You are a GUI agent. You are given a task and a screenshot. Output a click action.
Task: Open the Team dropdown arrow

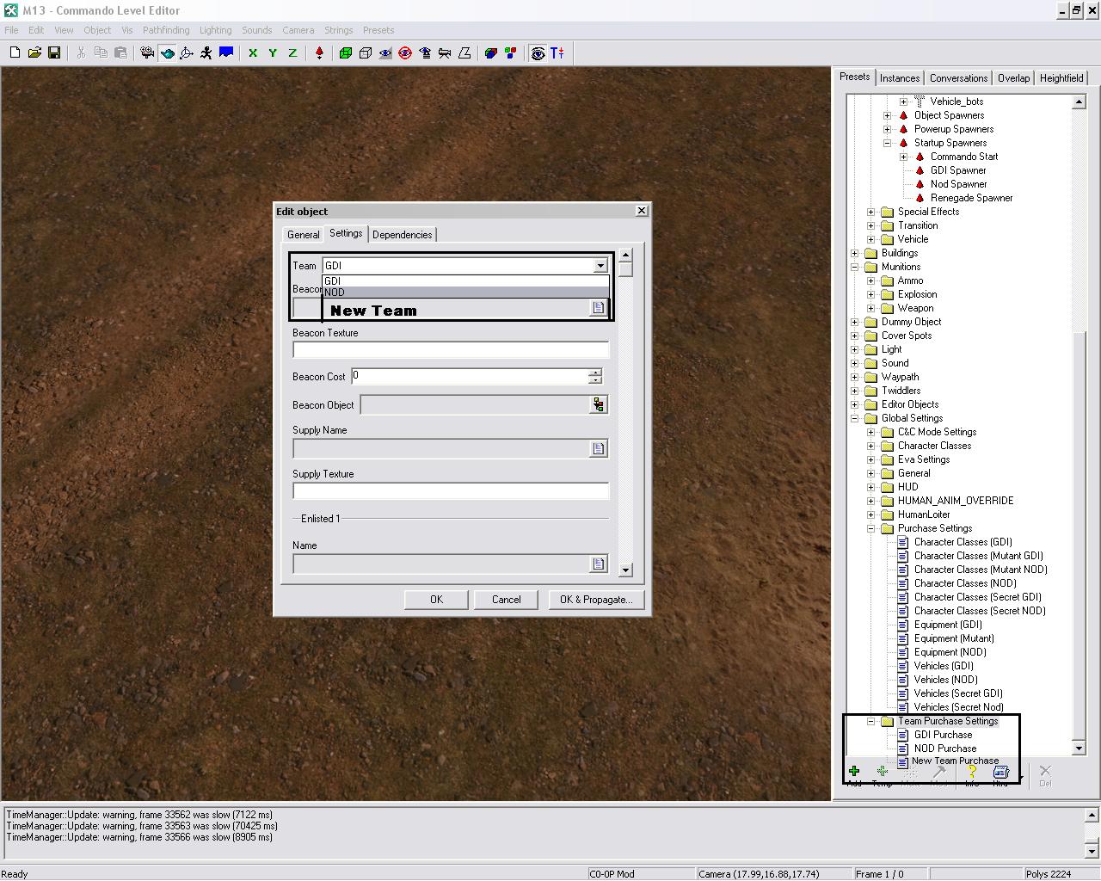[600, 266]
